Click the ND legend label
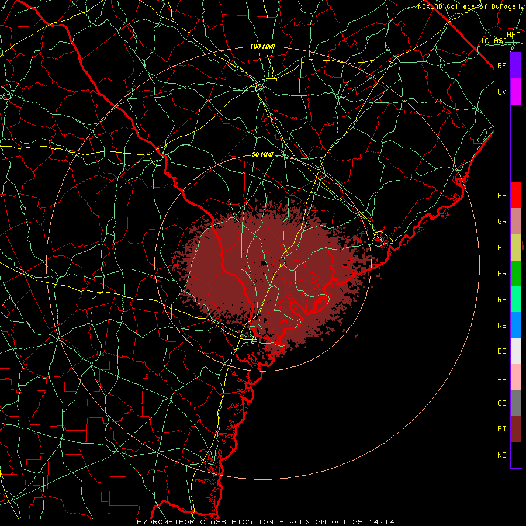The width and height of the screenshot is (526, 526). [502, 455]
